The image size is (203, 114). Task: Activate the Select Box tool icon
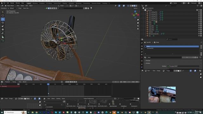(3, 12)
